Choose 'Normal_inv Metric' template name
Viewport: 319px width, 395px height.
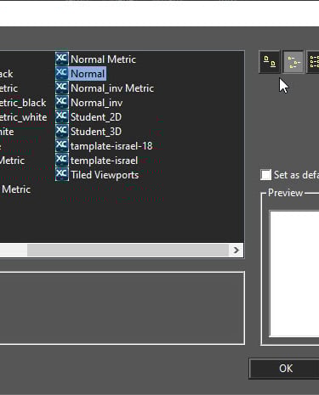coord(112,88)
